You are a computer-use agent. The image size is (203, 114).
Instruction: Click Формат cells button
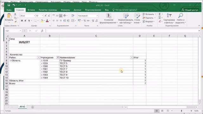[148, 22]
